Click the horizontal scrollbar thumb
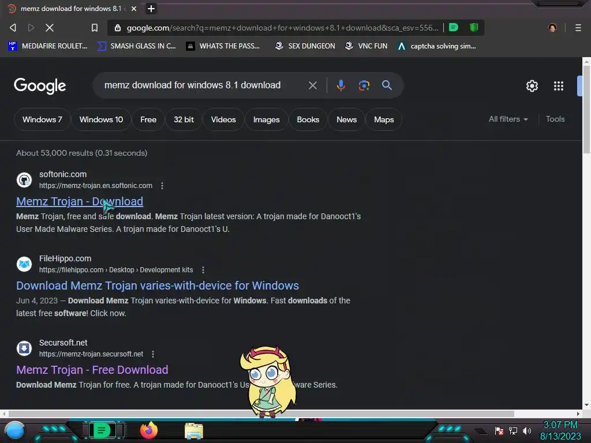591x443 pixels. tap(261, 414)
